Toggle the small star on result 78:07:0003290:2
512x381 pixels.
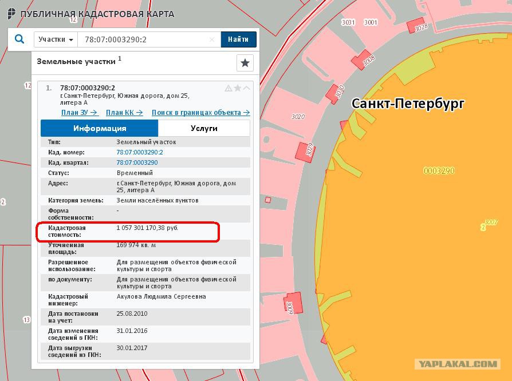click(x=238, y=88)
